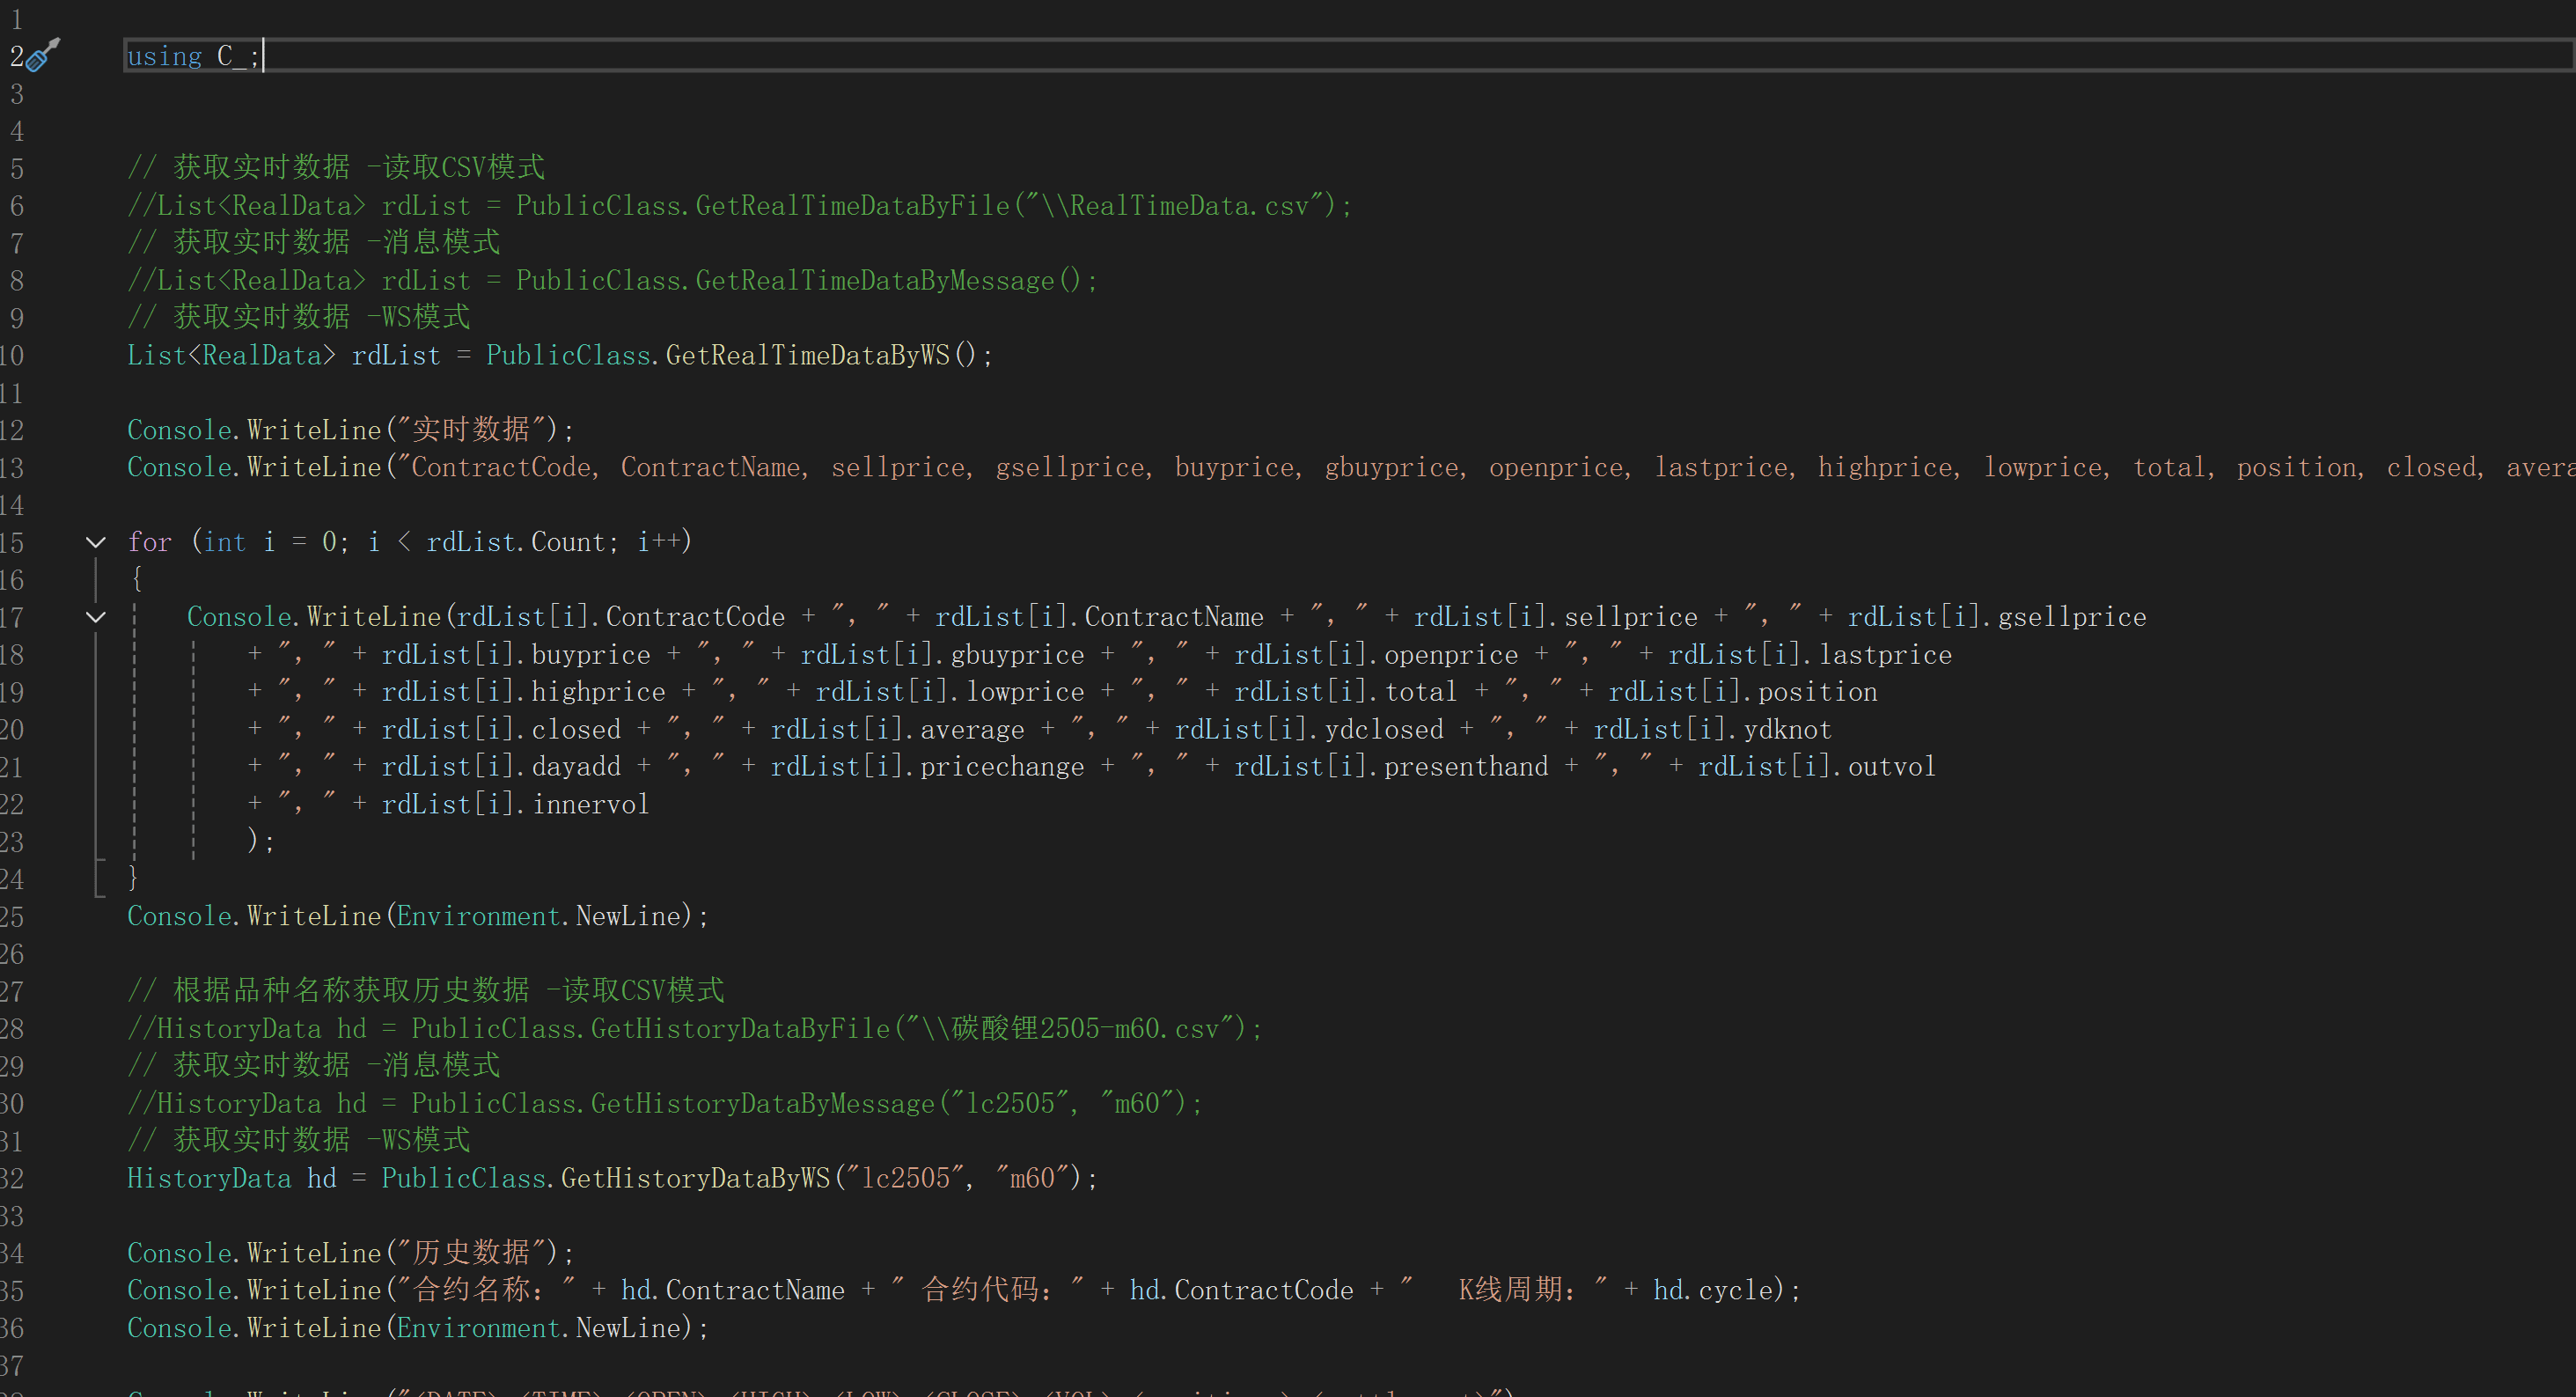Click the "实时数据" string literal
Image resolution: width=2576 pixels, height=1397 pixels.
click(472, 430)
